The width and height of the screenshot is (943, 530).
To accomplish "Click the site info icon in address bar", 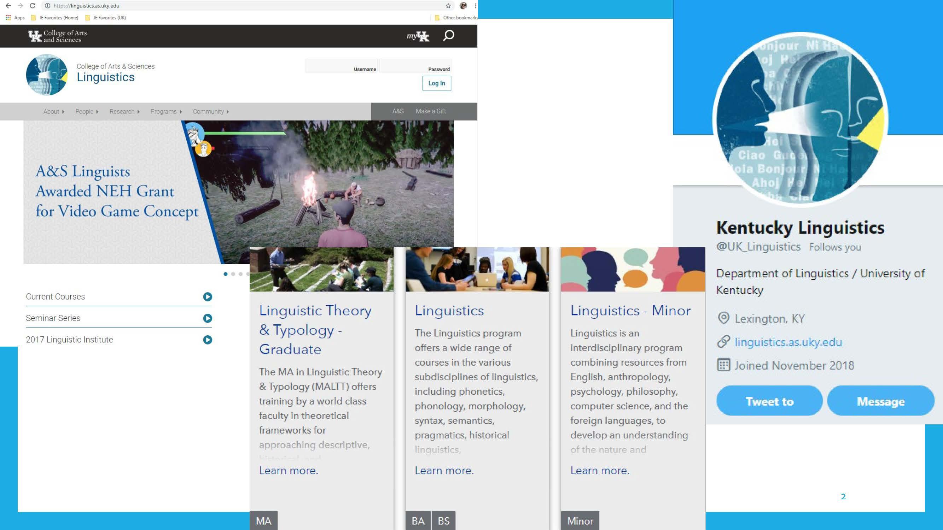I will tap(48, 6).
